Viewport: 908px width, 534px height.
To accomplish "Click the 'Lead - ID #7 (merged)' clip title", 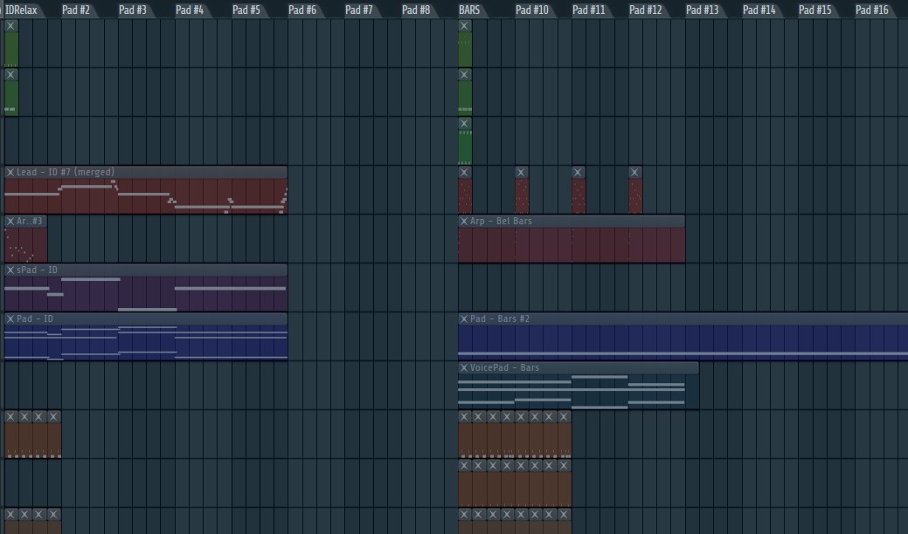I will [x=66, y=172].
